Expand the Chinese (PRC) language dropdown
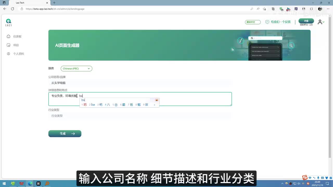333x187 pixels. 76,69
